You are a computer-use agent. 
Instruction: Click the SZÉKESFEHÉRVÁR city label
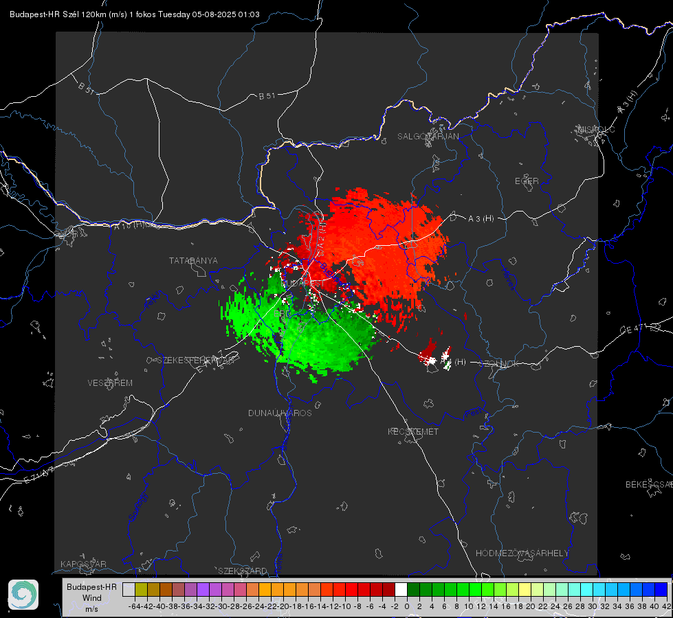(195, 360)
